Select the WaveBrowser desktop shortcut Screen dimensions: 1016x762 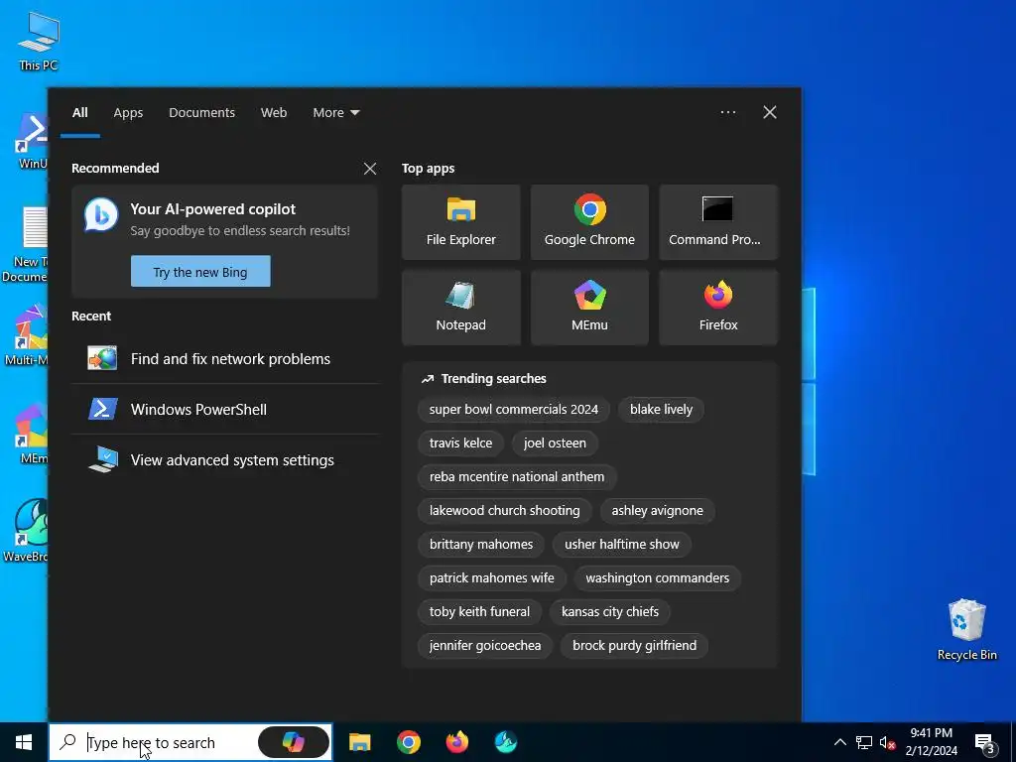point(26,530)
